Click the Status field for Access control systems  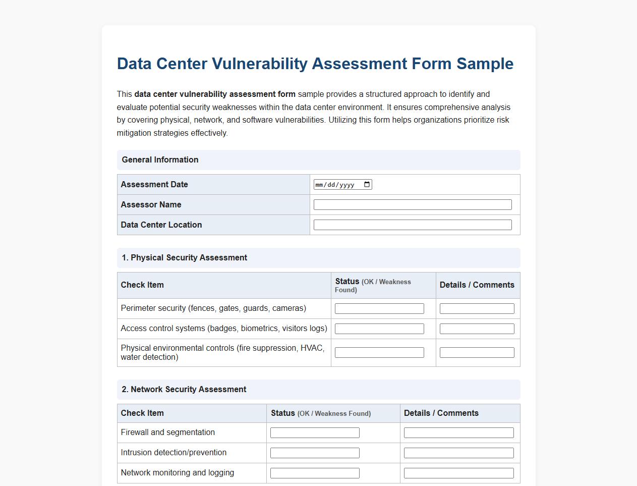379,328
